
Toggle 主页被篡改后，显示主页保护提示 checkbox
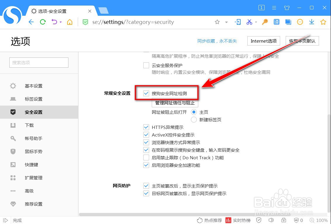click(x=146, y=186)
